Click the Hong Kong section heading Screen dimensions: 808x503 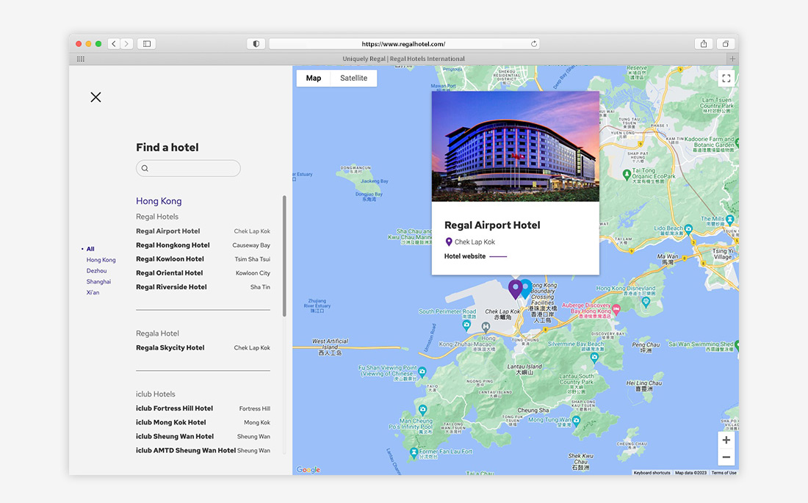tap(159, 201)
